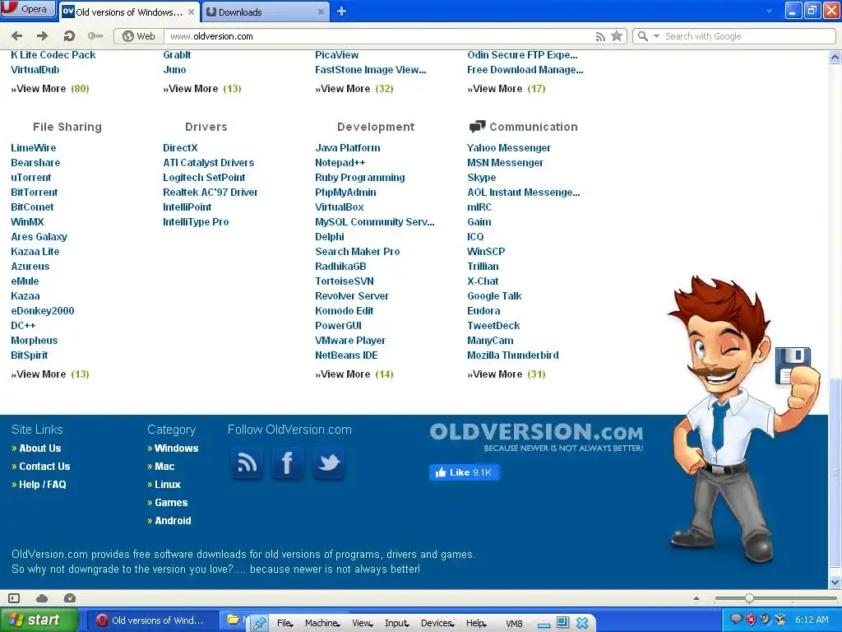
Task: Toggle the Opera panels icon in status bar
Action: coord(15,598)
